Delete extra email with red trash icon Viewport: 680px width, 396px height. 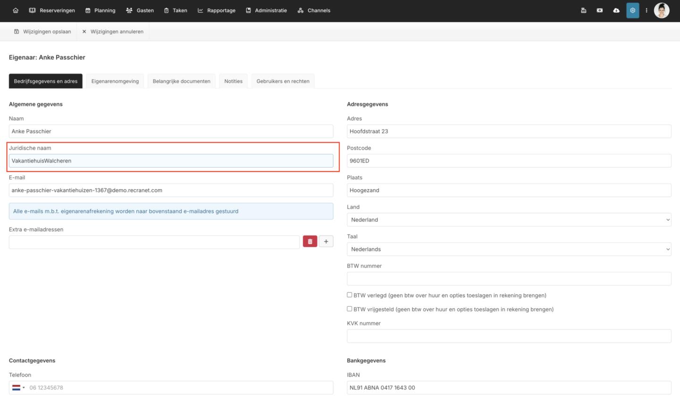click(310, 242)
